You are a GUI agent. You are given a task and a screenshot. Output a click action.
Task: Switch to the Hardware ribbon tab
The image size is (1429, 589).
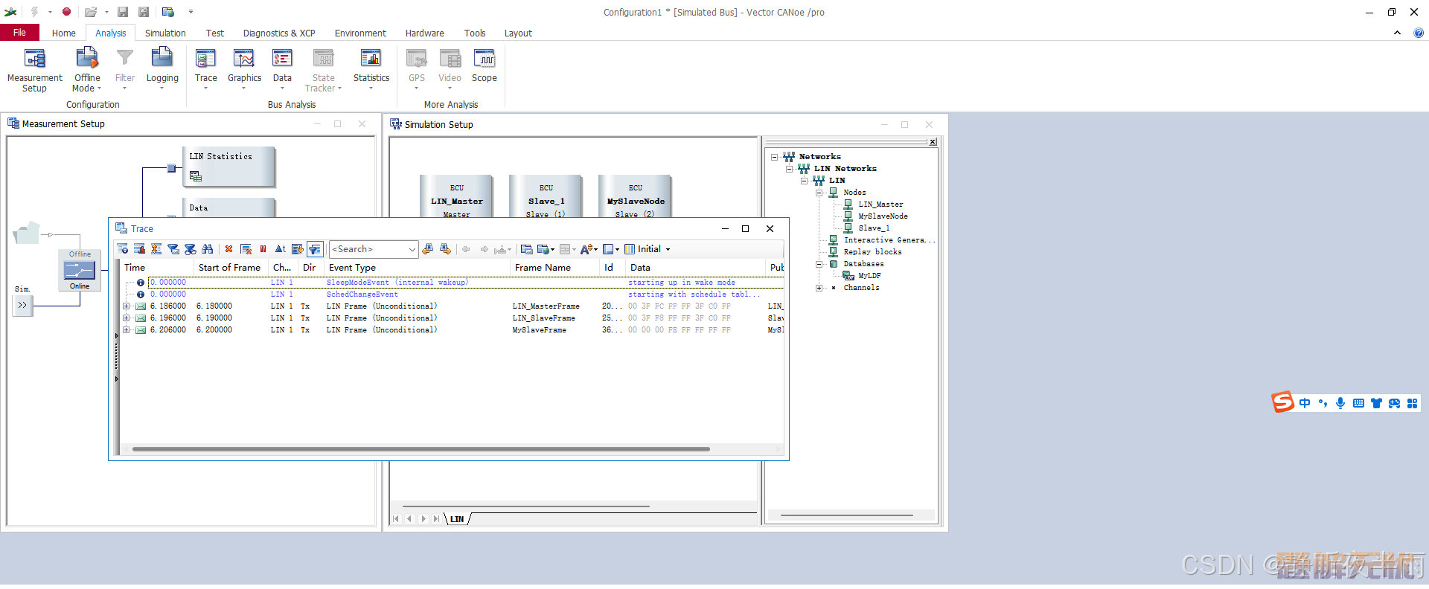tap(424, 33)
